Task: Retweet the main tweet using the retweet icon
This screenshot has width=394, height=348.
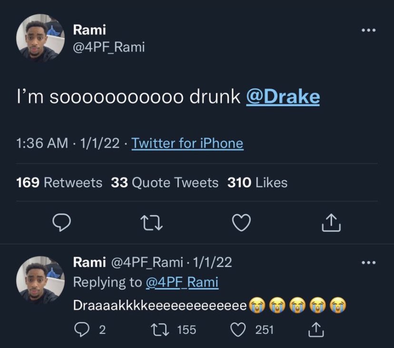Action: coord(151,223)
